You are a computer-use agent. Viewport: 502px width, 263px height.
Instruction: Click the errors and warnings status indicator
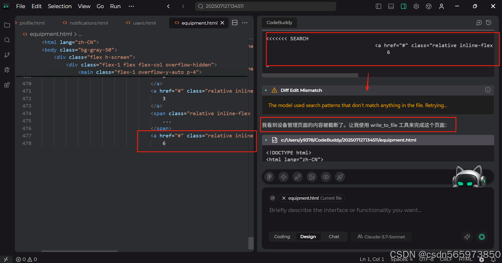tap(26, 259)
